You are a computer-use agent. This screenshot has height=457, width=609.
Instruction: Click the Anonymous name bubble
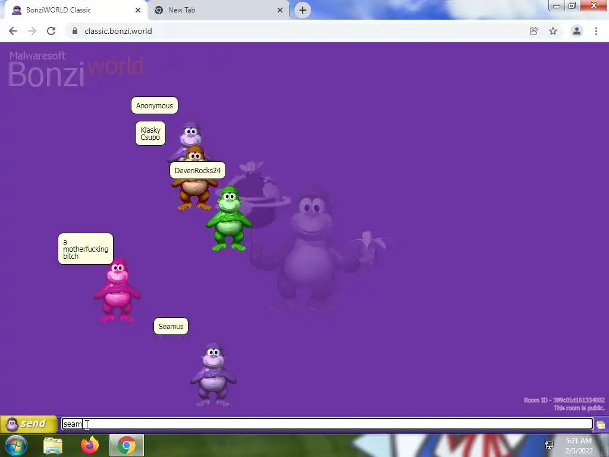[155, 105]
